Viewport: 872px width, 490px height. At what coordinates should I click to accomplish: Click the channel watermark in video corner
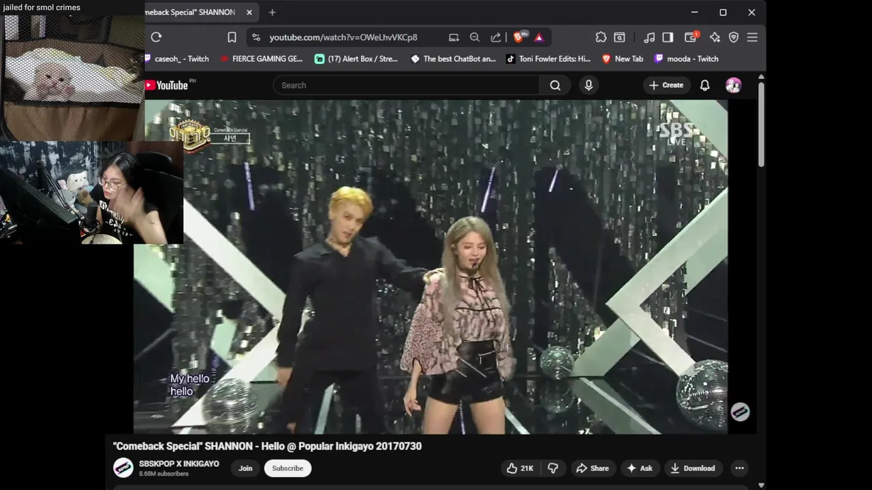point(740,412)
